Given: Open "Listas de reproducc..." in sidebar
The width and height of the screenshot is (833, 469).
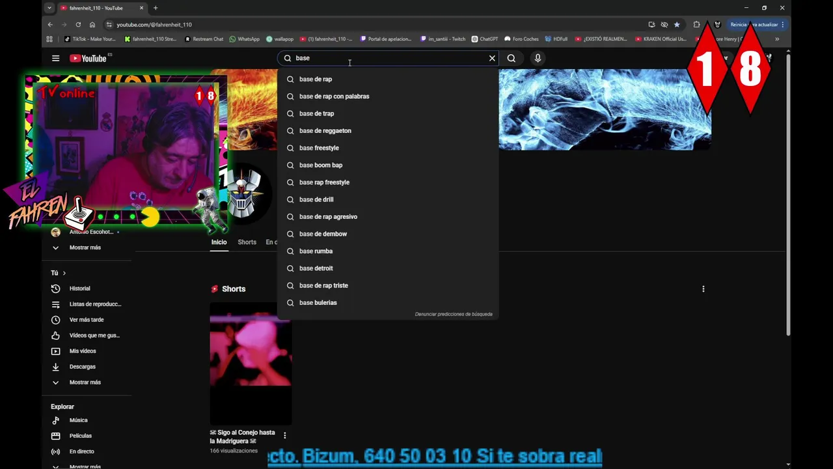Looking at the screenshot, I should click(87, 304).
